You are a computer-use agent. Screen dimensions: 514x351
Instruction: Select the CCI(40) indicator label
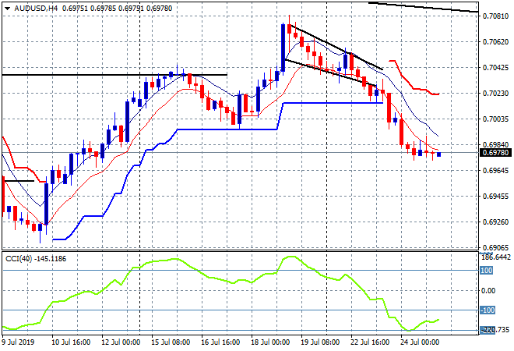tap(36, 259)
